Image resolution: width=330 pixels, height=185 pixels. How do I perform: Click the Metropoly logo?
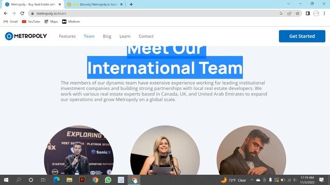tap(26, 36)
